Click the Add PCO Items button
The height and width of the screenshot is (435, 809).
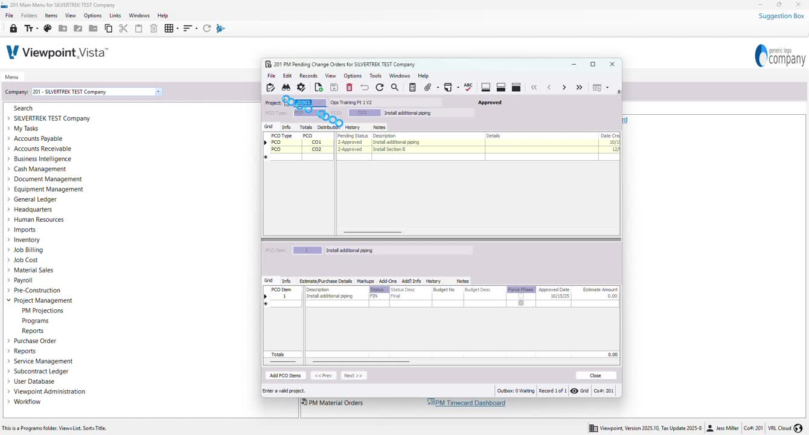(x=285, y=376)
